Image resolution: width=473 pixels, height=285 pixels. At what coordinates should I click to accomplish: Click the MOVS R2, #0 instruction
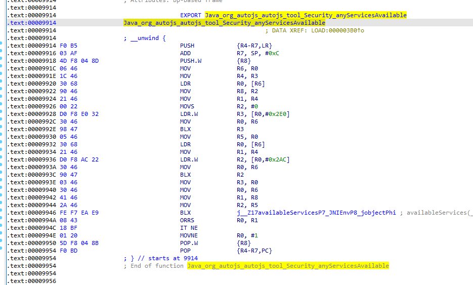point(188,106)
